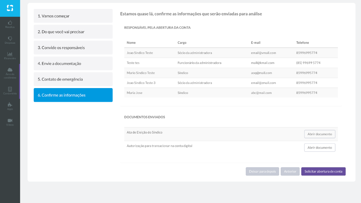
Task: Switch to step 3. Convide os responsáveis
Action: (x=73, y=47)
